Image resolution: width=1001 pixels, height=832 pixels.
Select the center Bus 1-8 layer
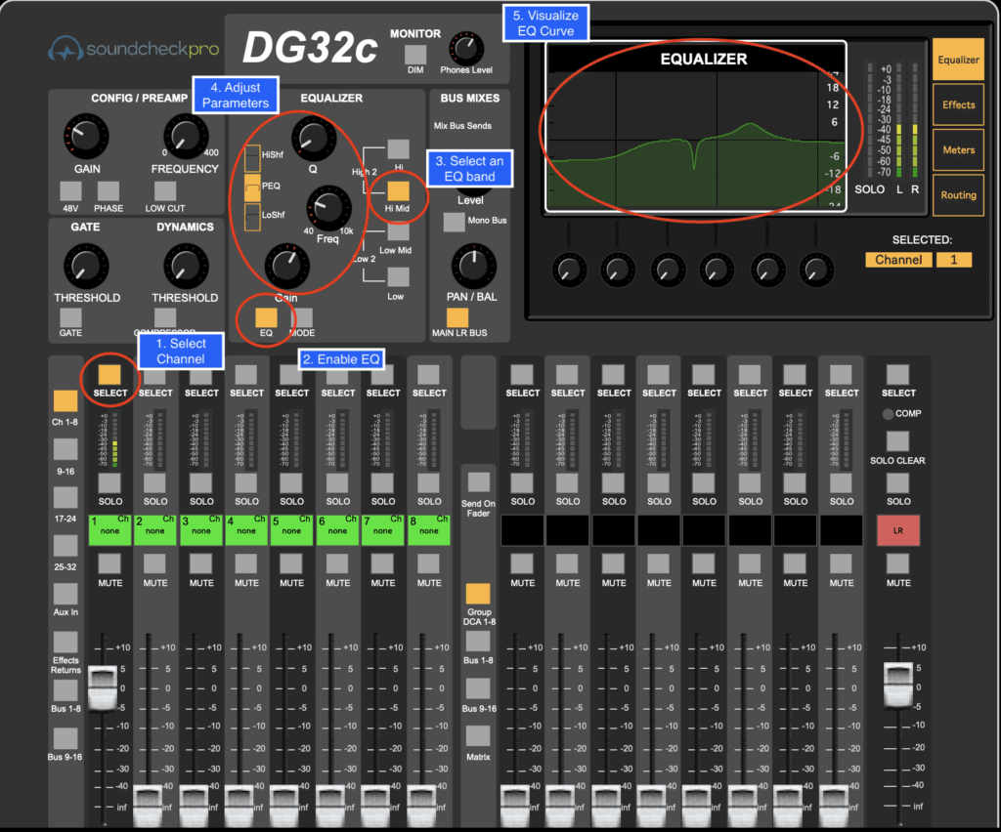point(477,641)
